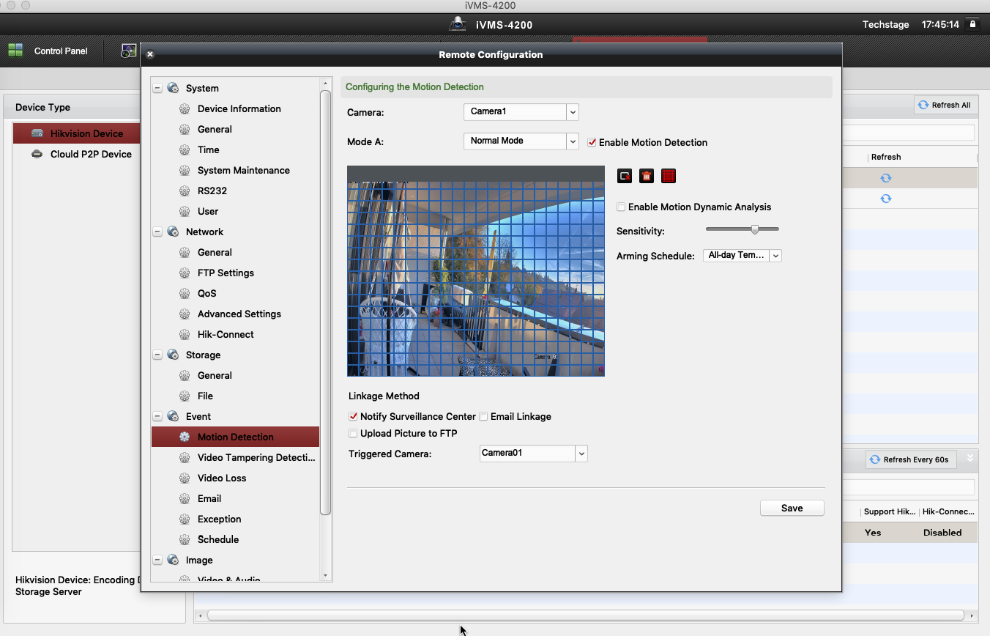Open the Arming Schedule dropdown
Viewport: 990px width, 636px height.
(x=775, y=256)
